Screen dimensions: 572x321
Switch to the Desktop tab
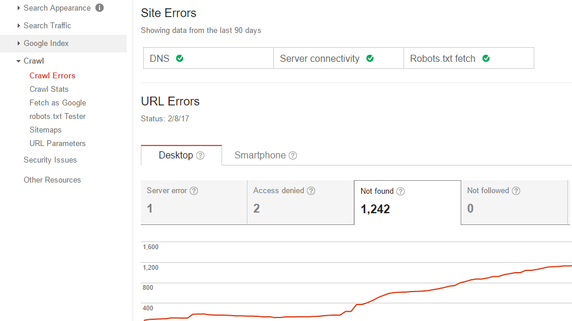(x=181, y=155)
